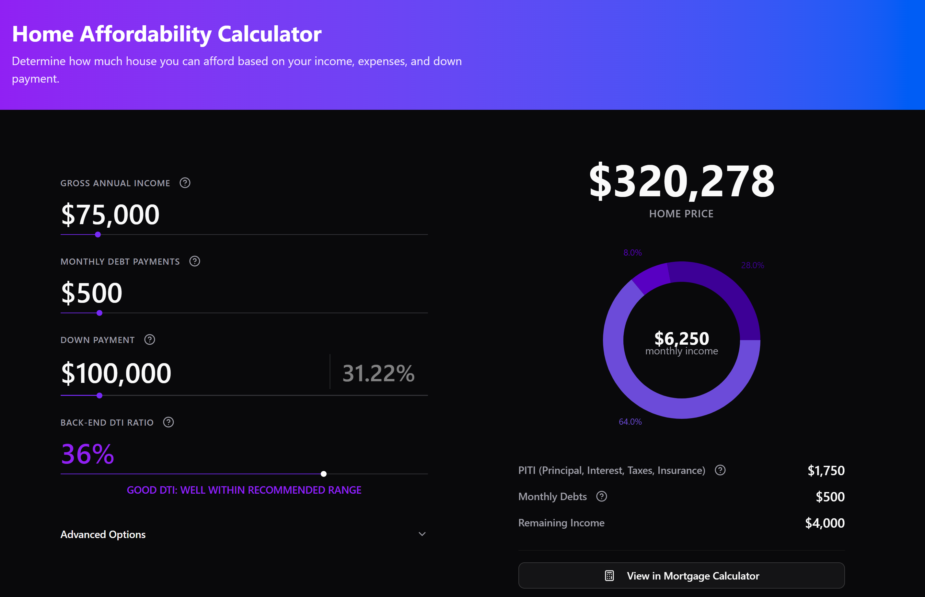This screenshot has height=597, width=925.
Task: Expand the Advanced Options chevron
Action: click(422, 534)
